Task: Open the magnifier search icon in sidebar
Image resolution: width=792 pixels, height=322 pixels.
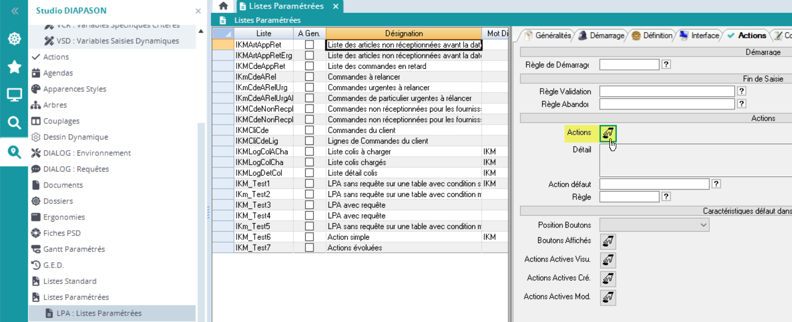Action: coord(14,123)
